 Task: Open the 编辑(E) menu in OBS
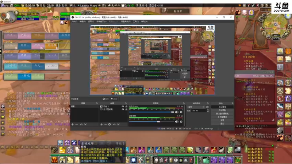(82, 22)
